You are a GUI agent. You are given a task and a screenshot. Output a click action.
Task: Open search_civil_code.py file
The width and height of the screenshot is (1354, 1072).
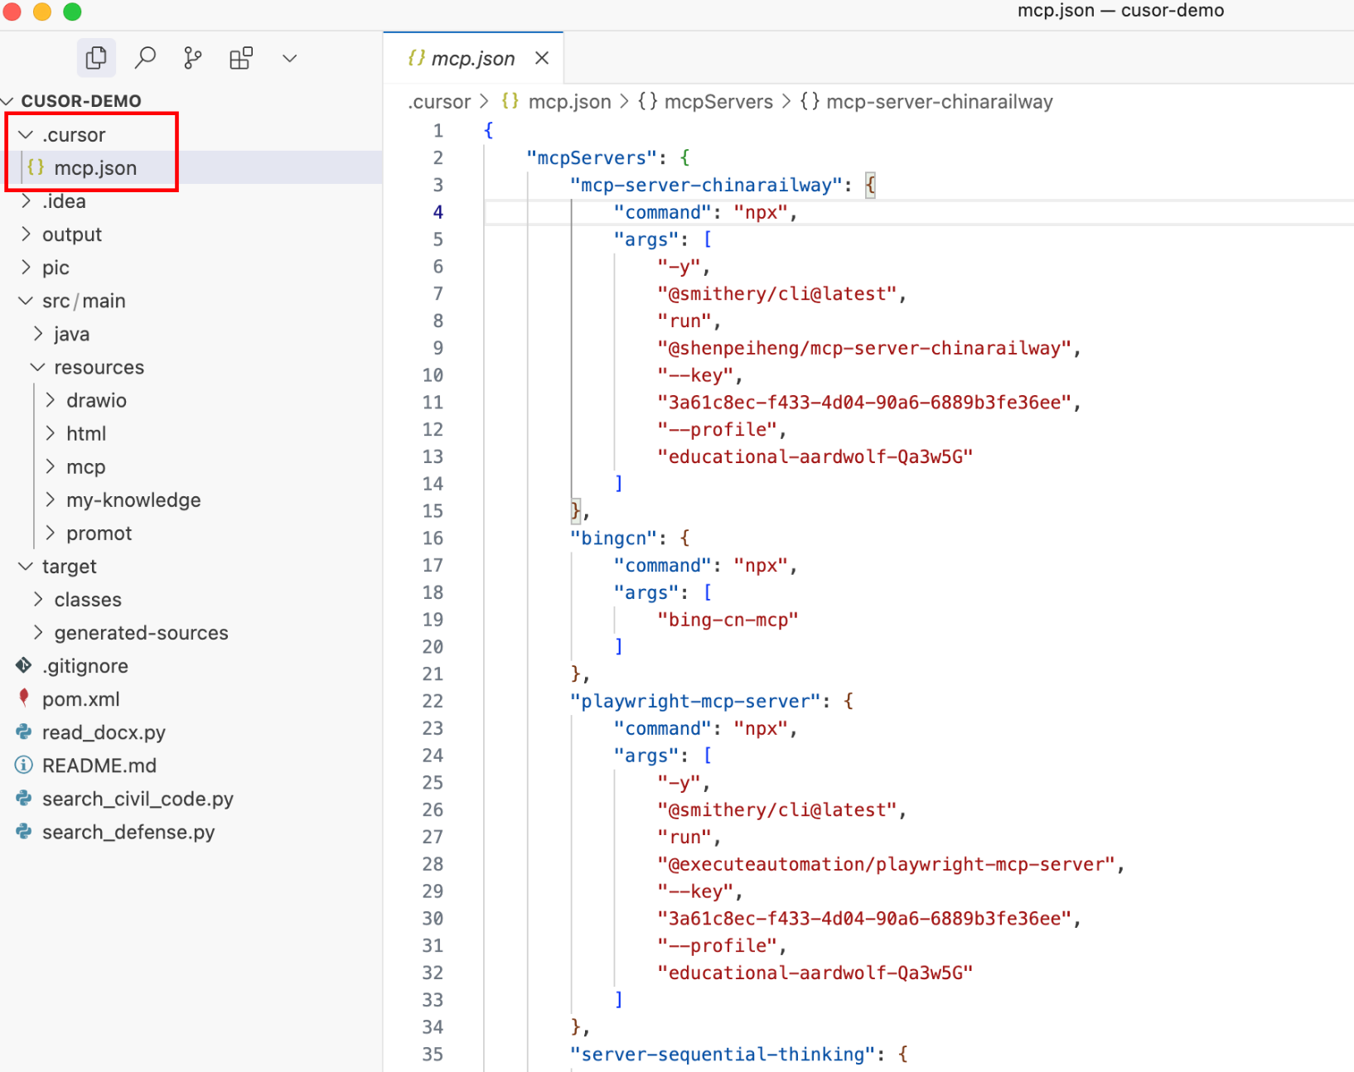click(138, 799)
